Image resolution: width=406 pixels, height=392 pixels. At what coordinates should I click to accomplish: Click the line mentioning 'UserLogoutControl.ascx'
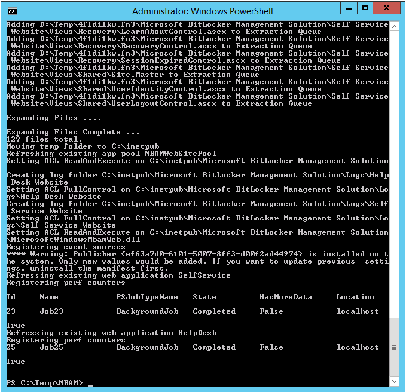[161, 103]
